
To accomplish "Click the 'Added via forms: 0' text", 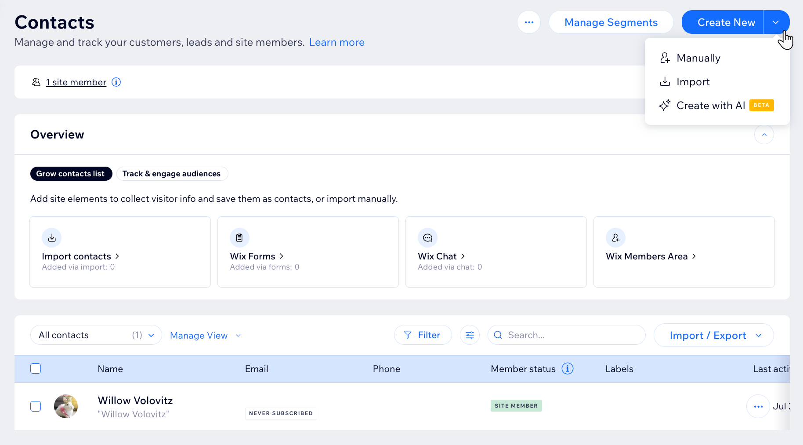I will point(264,267).
